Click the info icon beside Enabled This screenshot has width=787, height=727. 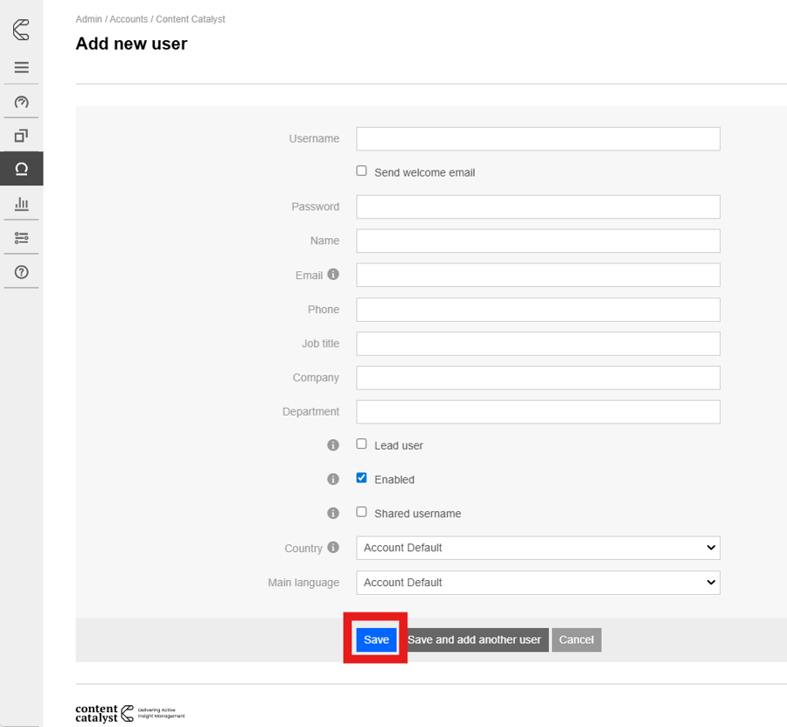tap(333, 479)
